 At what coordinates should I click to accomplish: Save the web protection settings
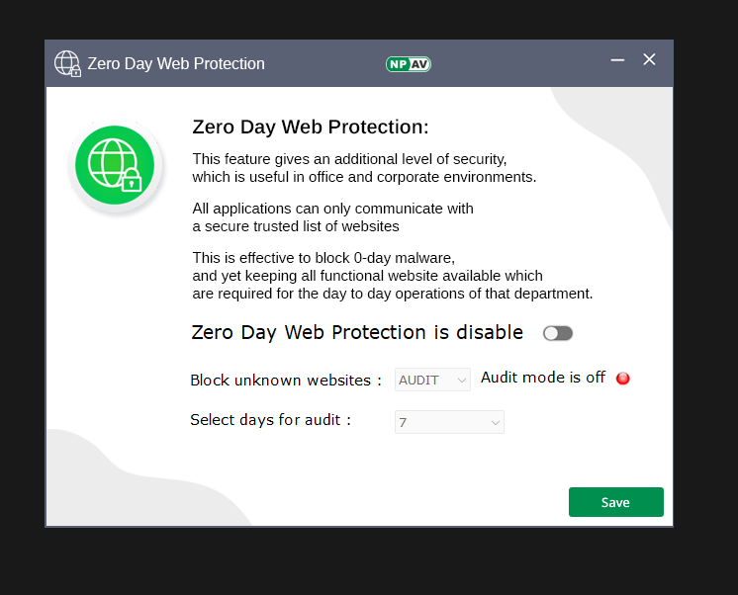[x=615, y=502]
